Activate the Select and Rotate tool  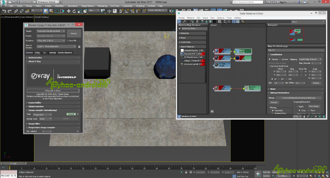pyautogui.click(x=74, y=11)
